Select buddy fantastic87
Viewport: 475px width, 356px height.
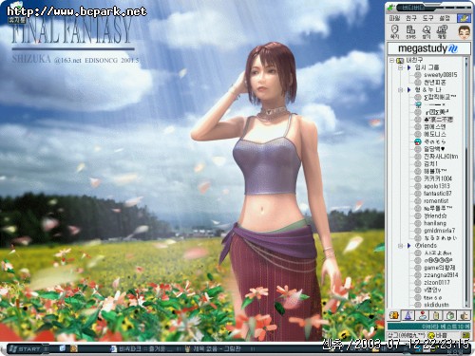(438, 194)
